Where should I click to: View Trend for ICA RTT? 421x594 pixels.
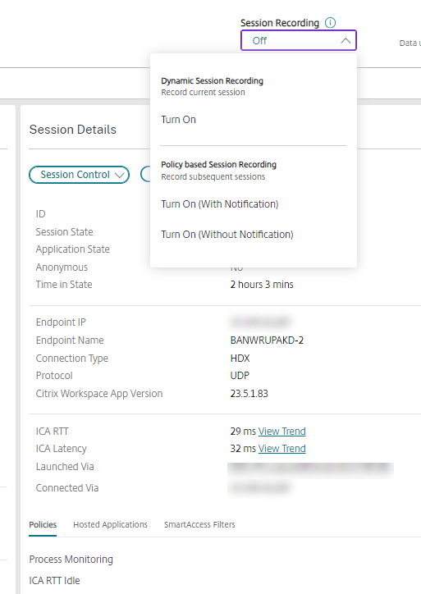pos(282,431)
